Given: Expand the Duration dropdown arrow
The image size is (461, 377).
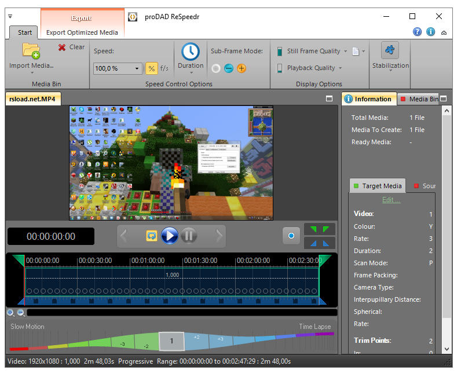Looking at the screenshot, I should [x=191, y=72].
